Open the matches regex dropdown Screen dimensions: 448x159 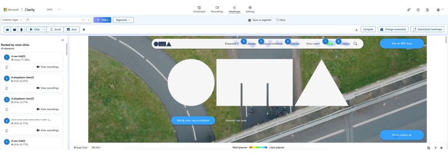pyautogui.click(x=12, y=20)
